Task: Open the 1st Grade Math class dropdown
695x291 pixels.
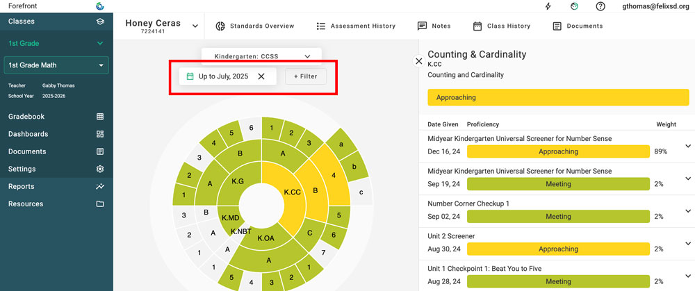Action: pos(101,65)
